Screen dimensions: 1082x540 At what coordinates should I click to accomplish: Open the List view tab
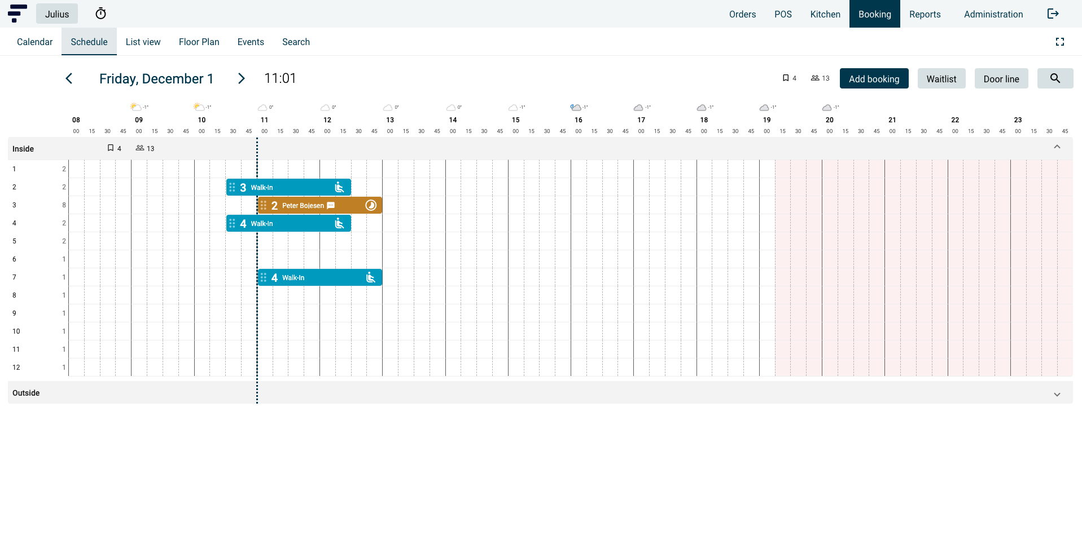[143, 42]
